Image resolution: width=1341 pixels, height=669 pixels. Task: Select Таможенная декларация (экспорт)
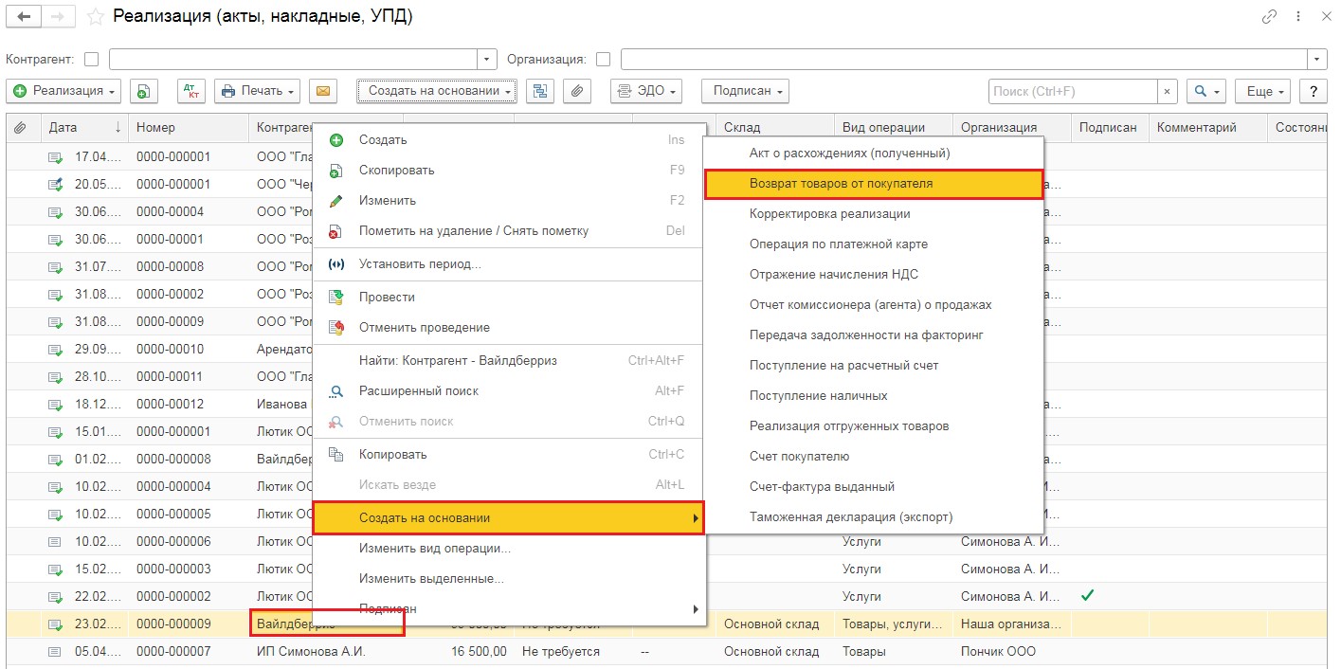(x=874, y=517)
